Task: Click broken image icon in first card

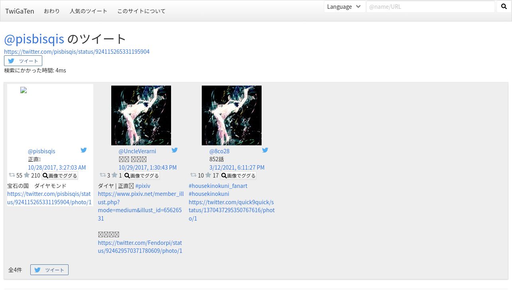Action: pyautogui.click(x=24, y=90)
